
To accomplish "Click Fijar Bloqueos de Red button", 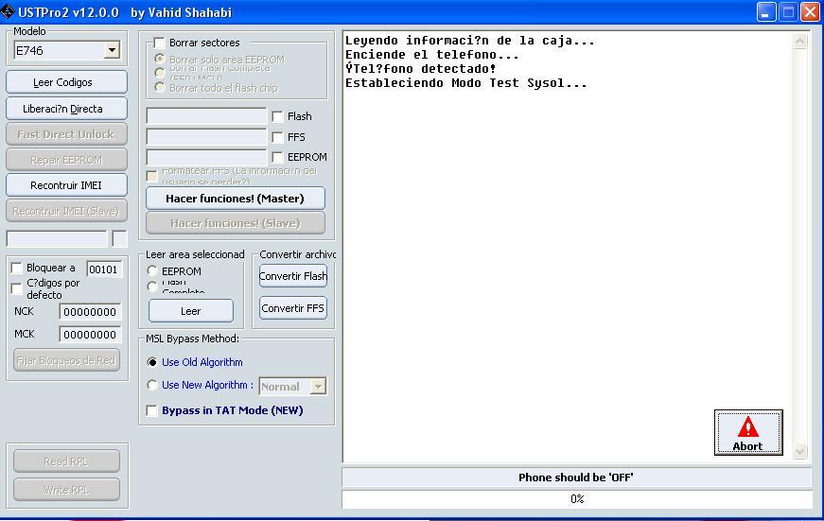I will click(x=66, y=361).
